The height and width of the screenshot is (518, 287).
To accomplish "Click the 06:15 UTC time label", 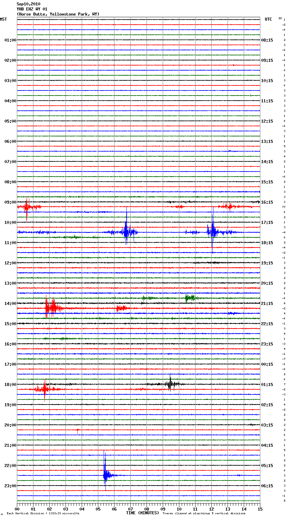I will 267,486.
